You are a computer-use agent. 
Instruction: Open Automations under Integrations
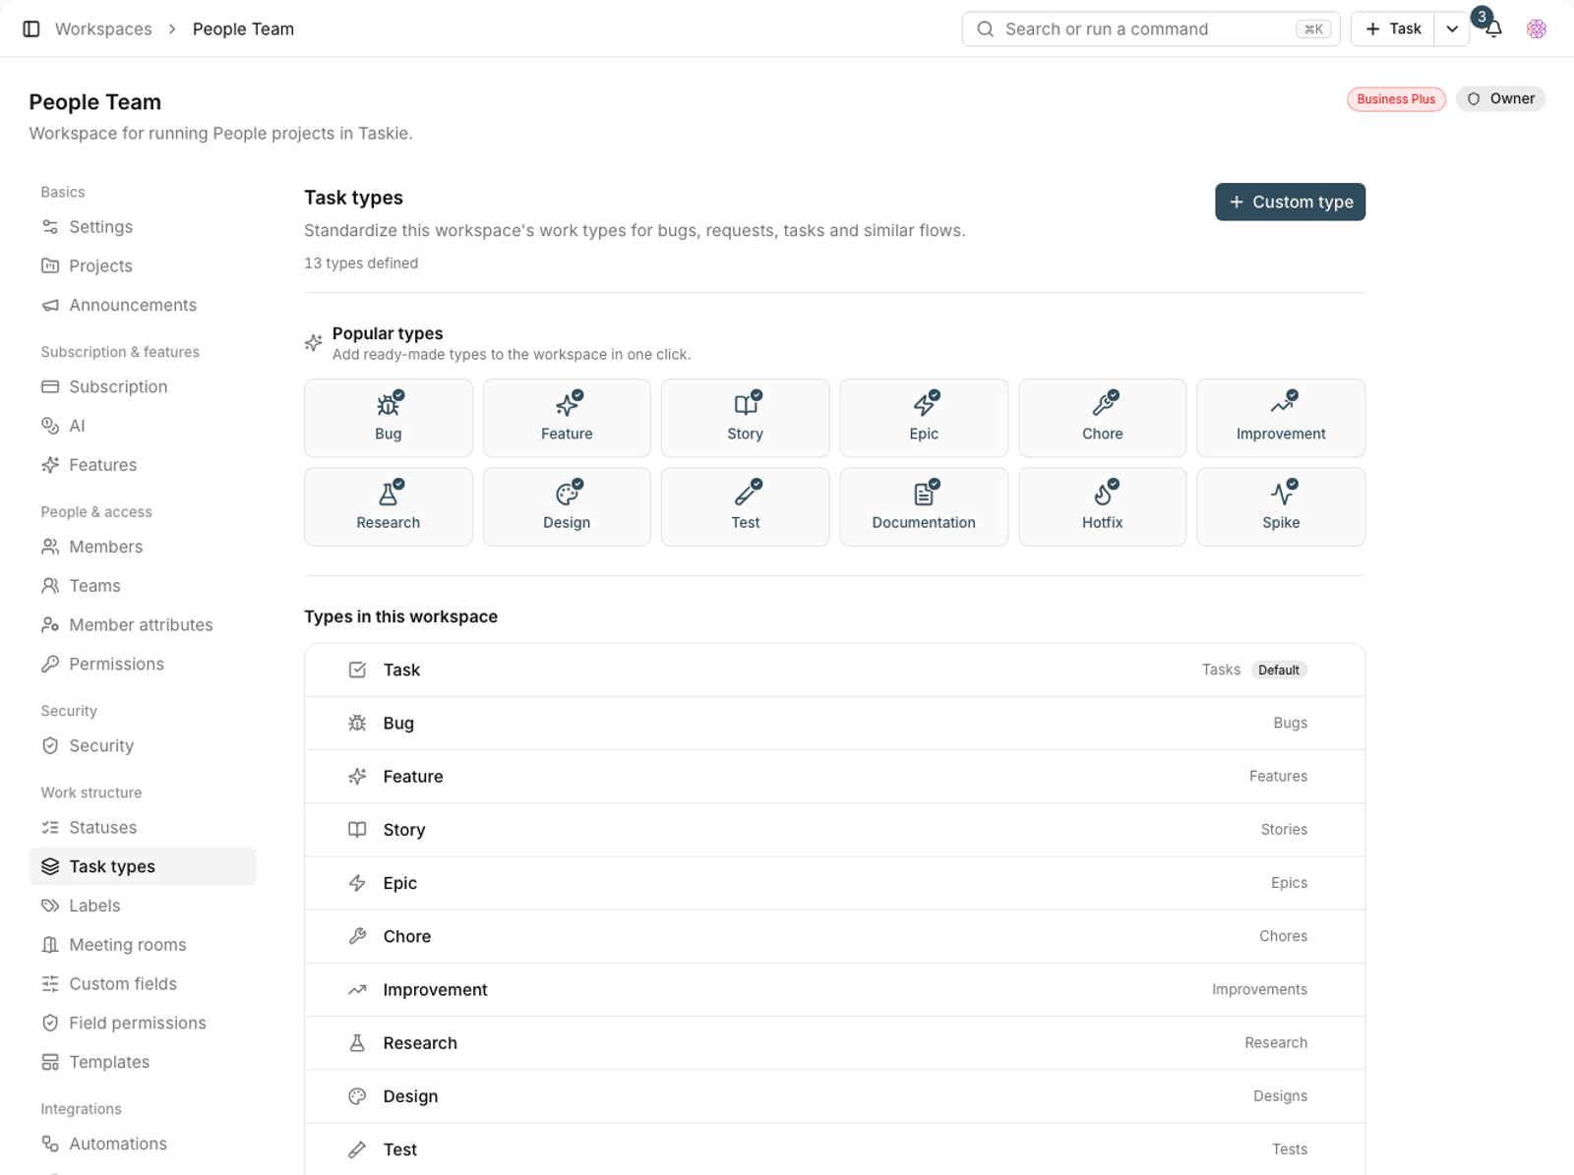(x=143, y=1144)
